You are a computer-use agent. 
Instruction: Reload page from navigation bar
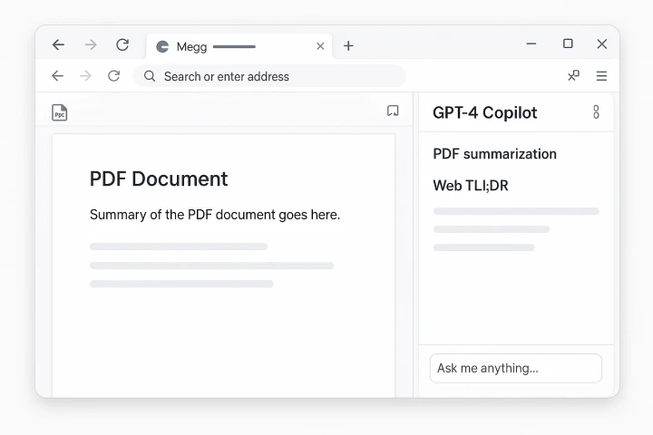(x=113, y=76)
